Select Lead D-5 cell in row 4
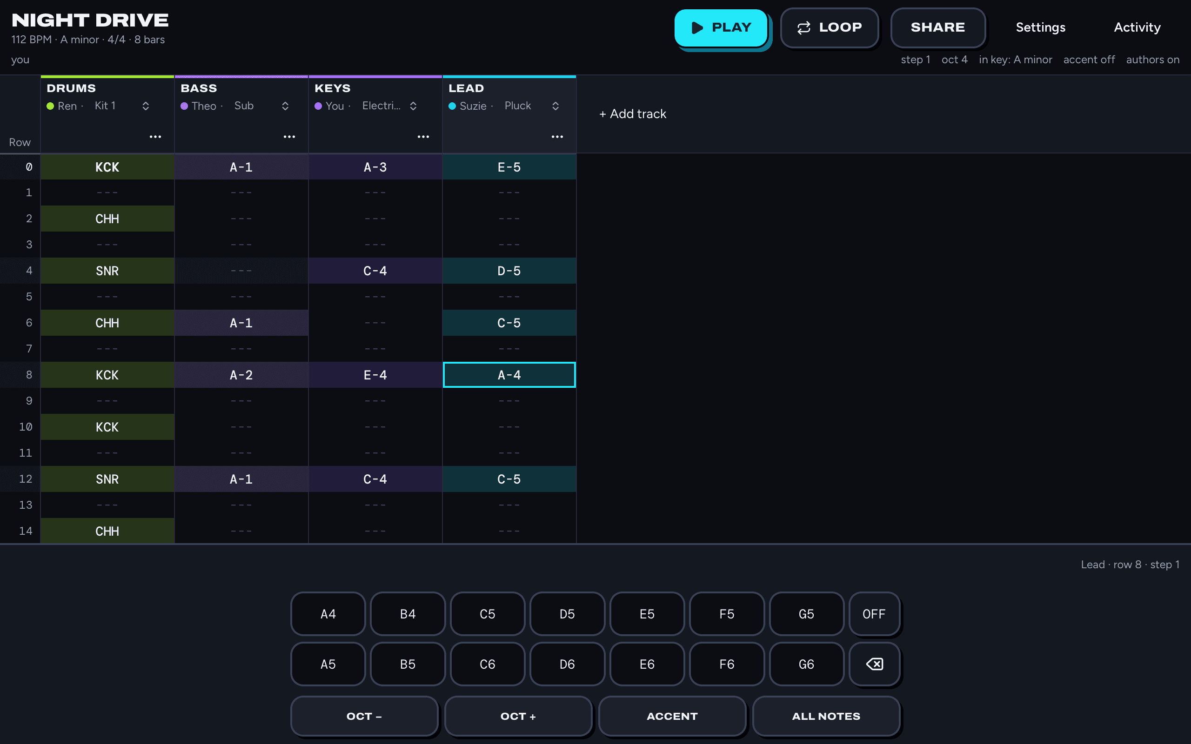The image size is (1191, 744). pyautogui.click(x=509, y=271)
